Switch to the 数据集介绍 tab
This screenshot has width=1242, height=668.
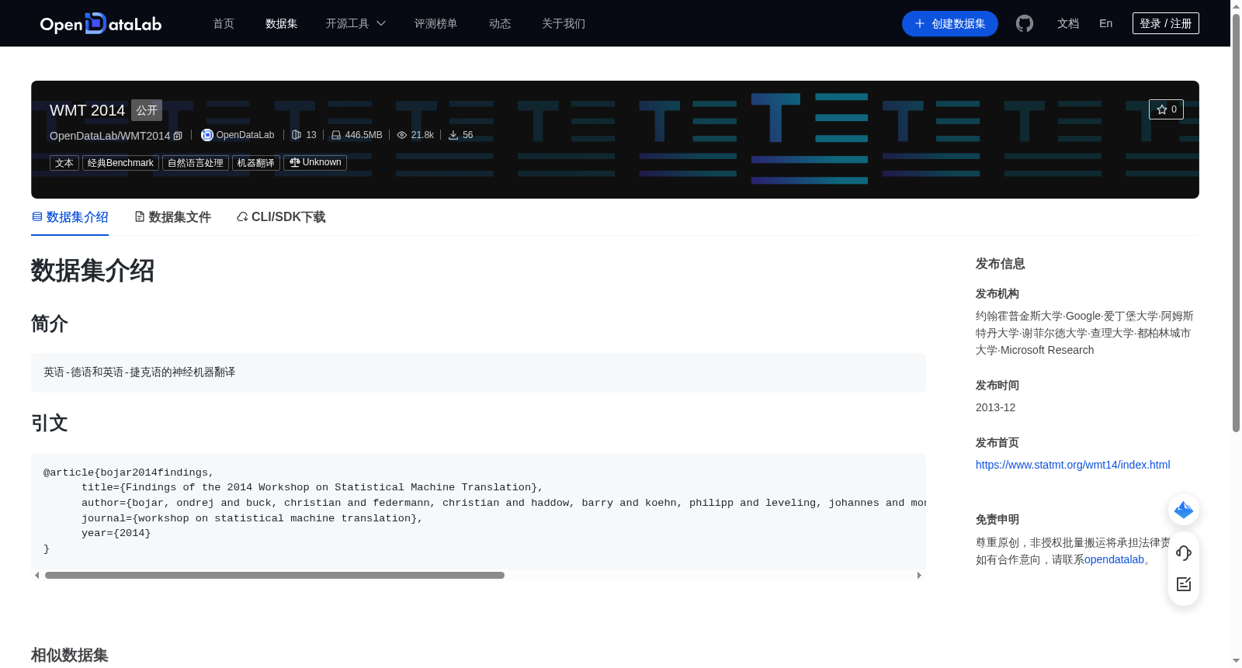point(70,217)
